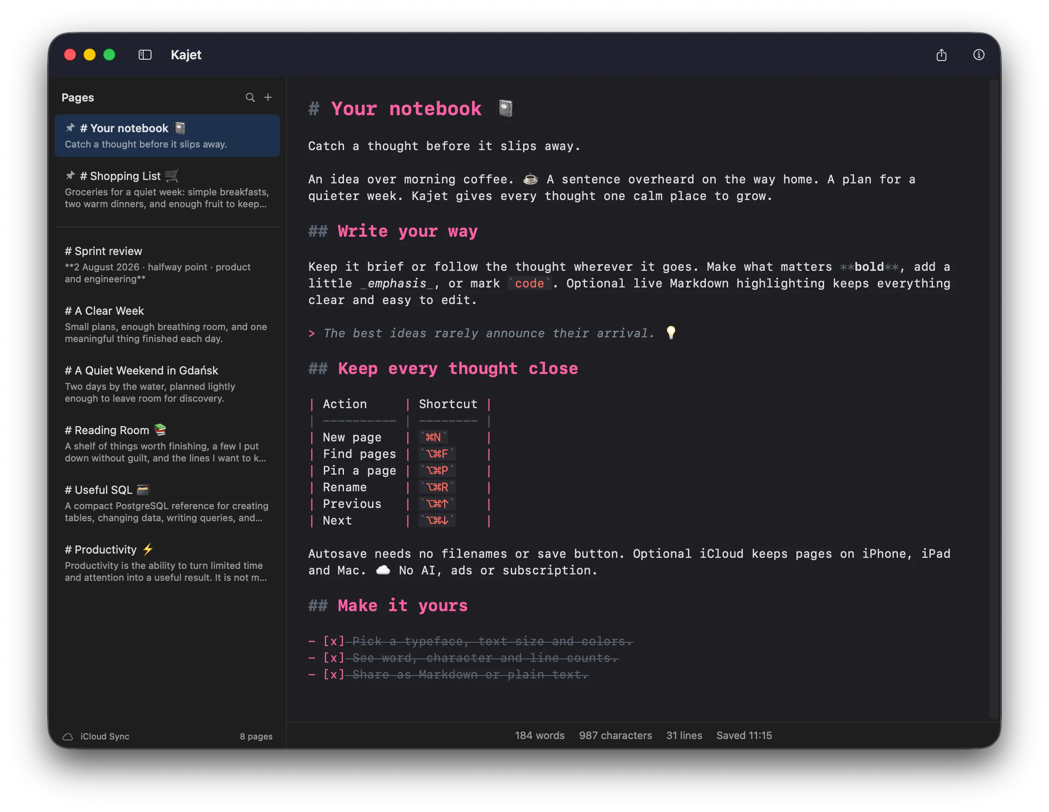
Task: Click the notebook emoji in the heading
Action: point(505,108)
